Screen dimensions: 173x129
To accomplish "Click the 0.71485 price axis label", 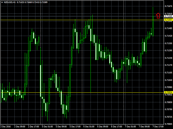I will 169,28.
